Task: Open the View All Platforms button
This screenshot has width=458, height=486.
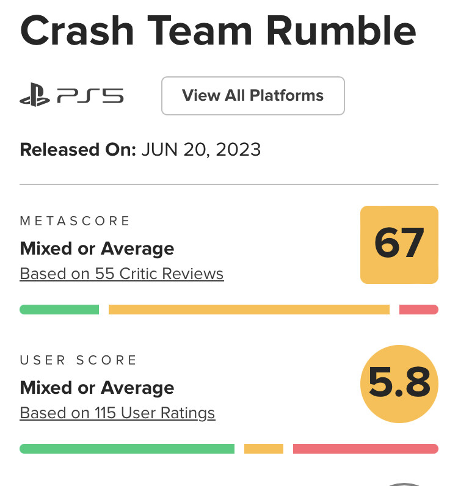Action: point(253,96)
